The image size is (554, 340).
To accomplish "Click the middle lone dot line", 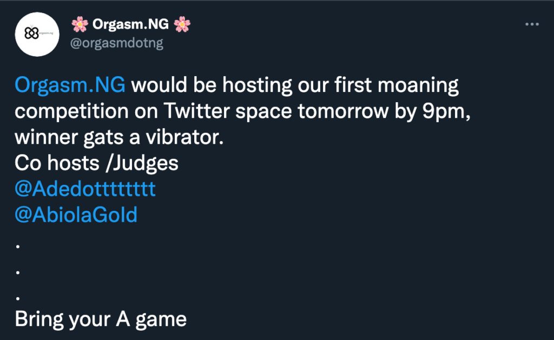I will 18,272.
